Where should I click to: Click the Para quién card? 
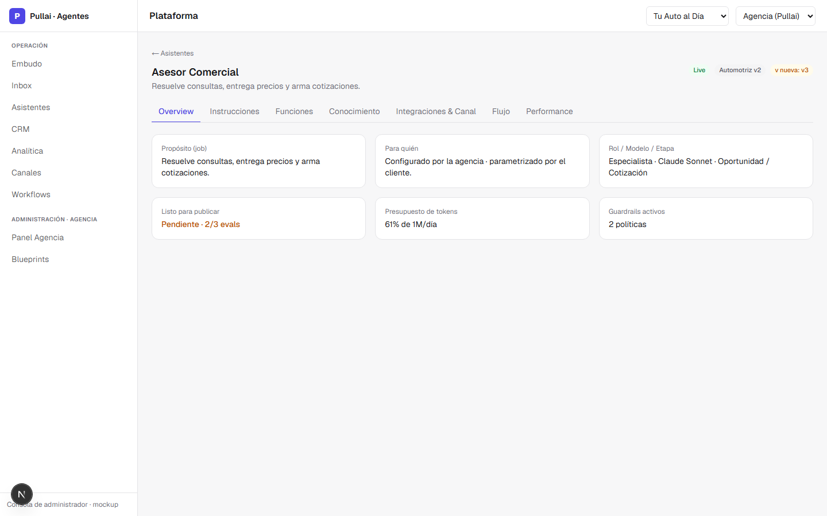pos(482,161)
